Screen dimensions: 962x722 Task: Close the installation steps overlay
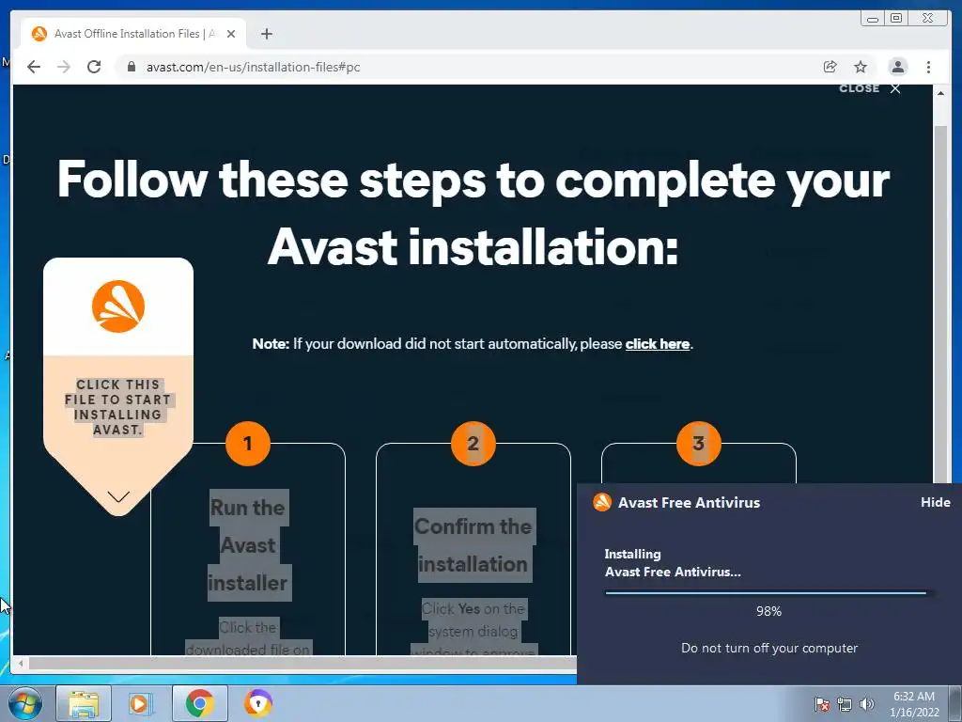(870, 88)
